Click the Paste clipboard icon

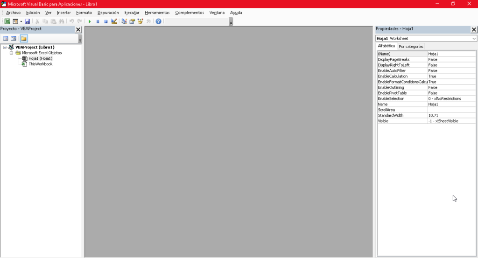pyautogui.click(x=53, y=21)
